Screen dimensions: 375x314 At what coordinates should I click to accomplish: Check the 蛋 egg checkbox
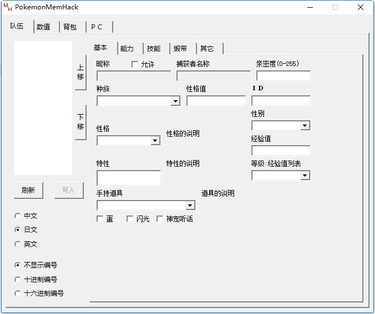100,219
